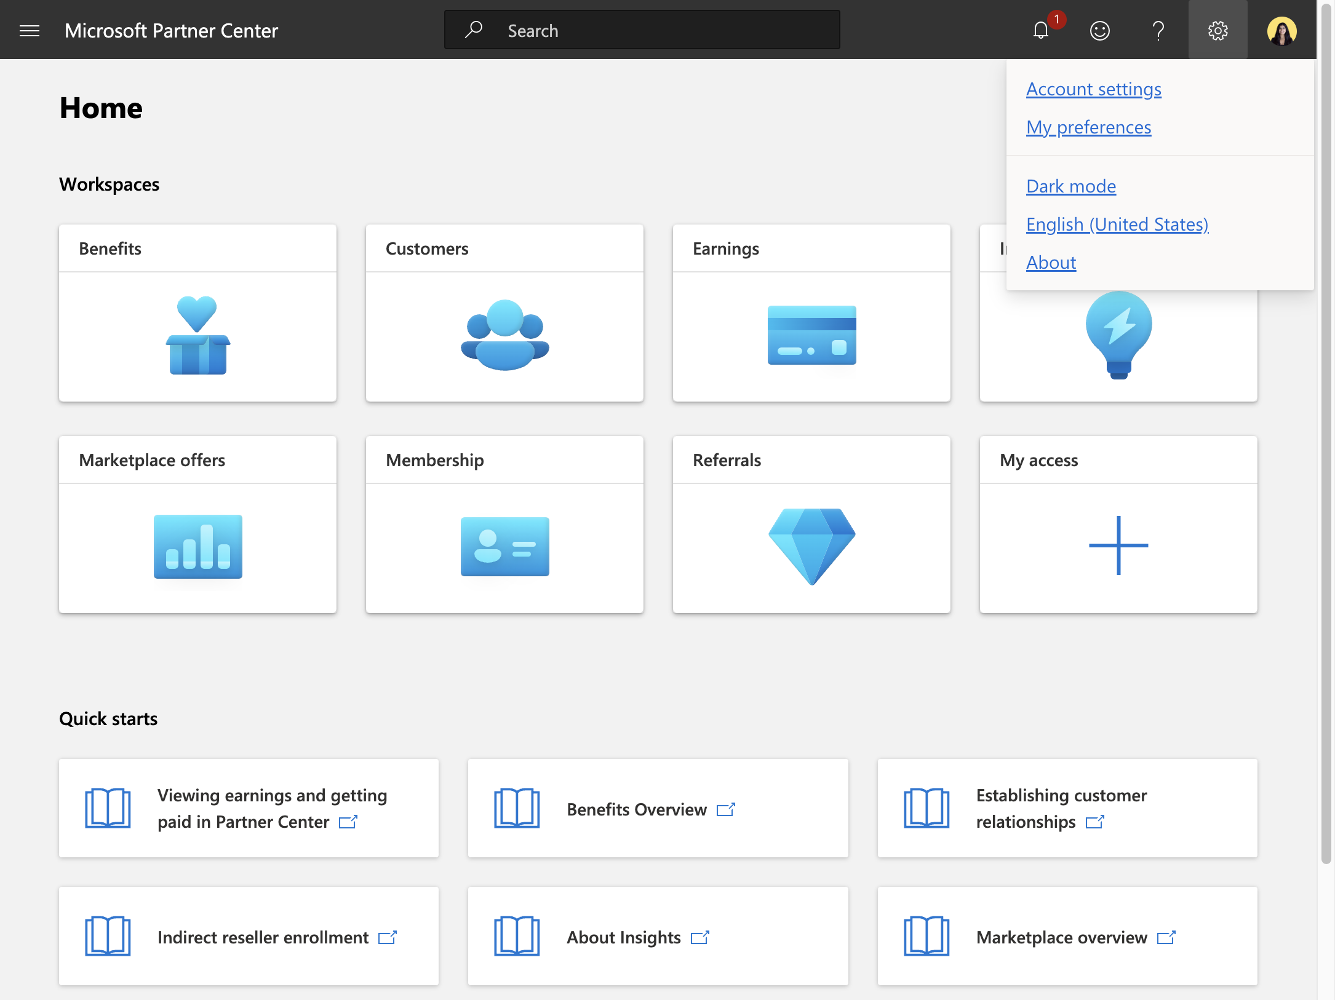
Task: Click external link icon after Indirect reseller enrollment
Action: [x=388, y=937]
